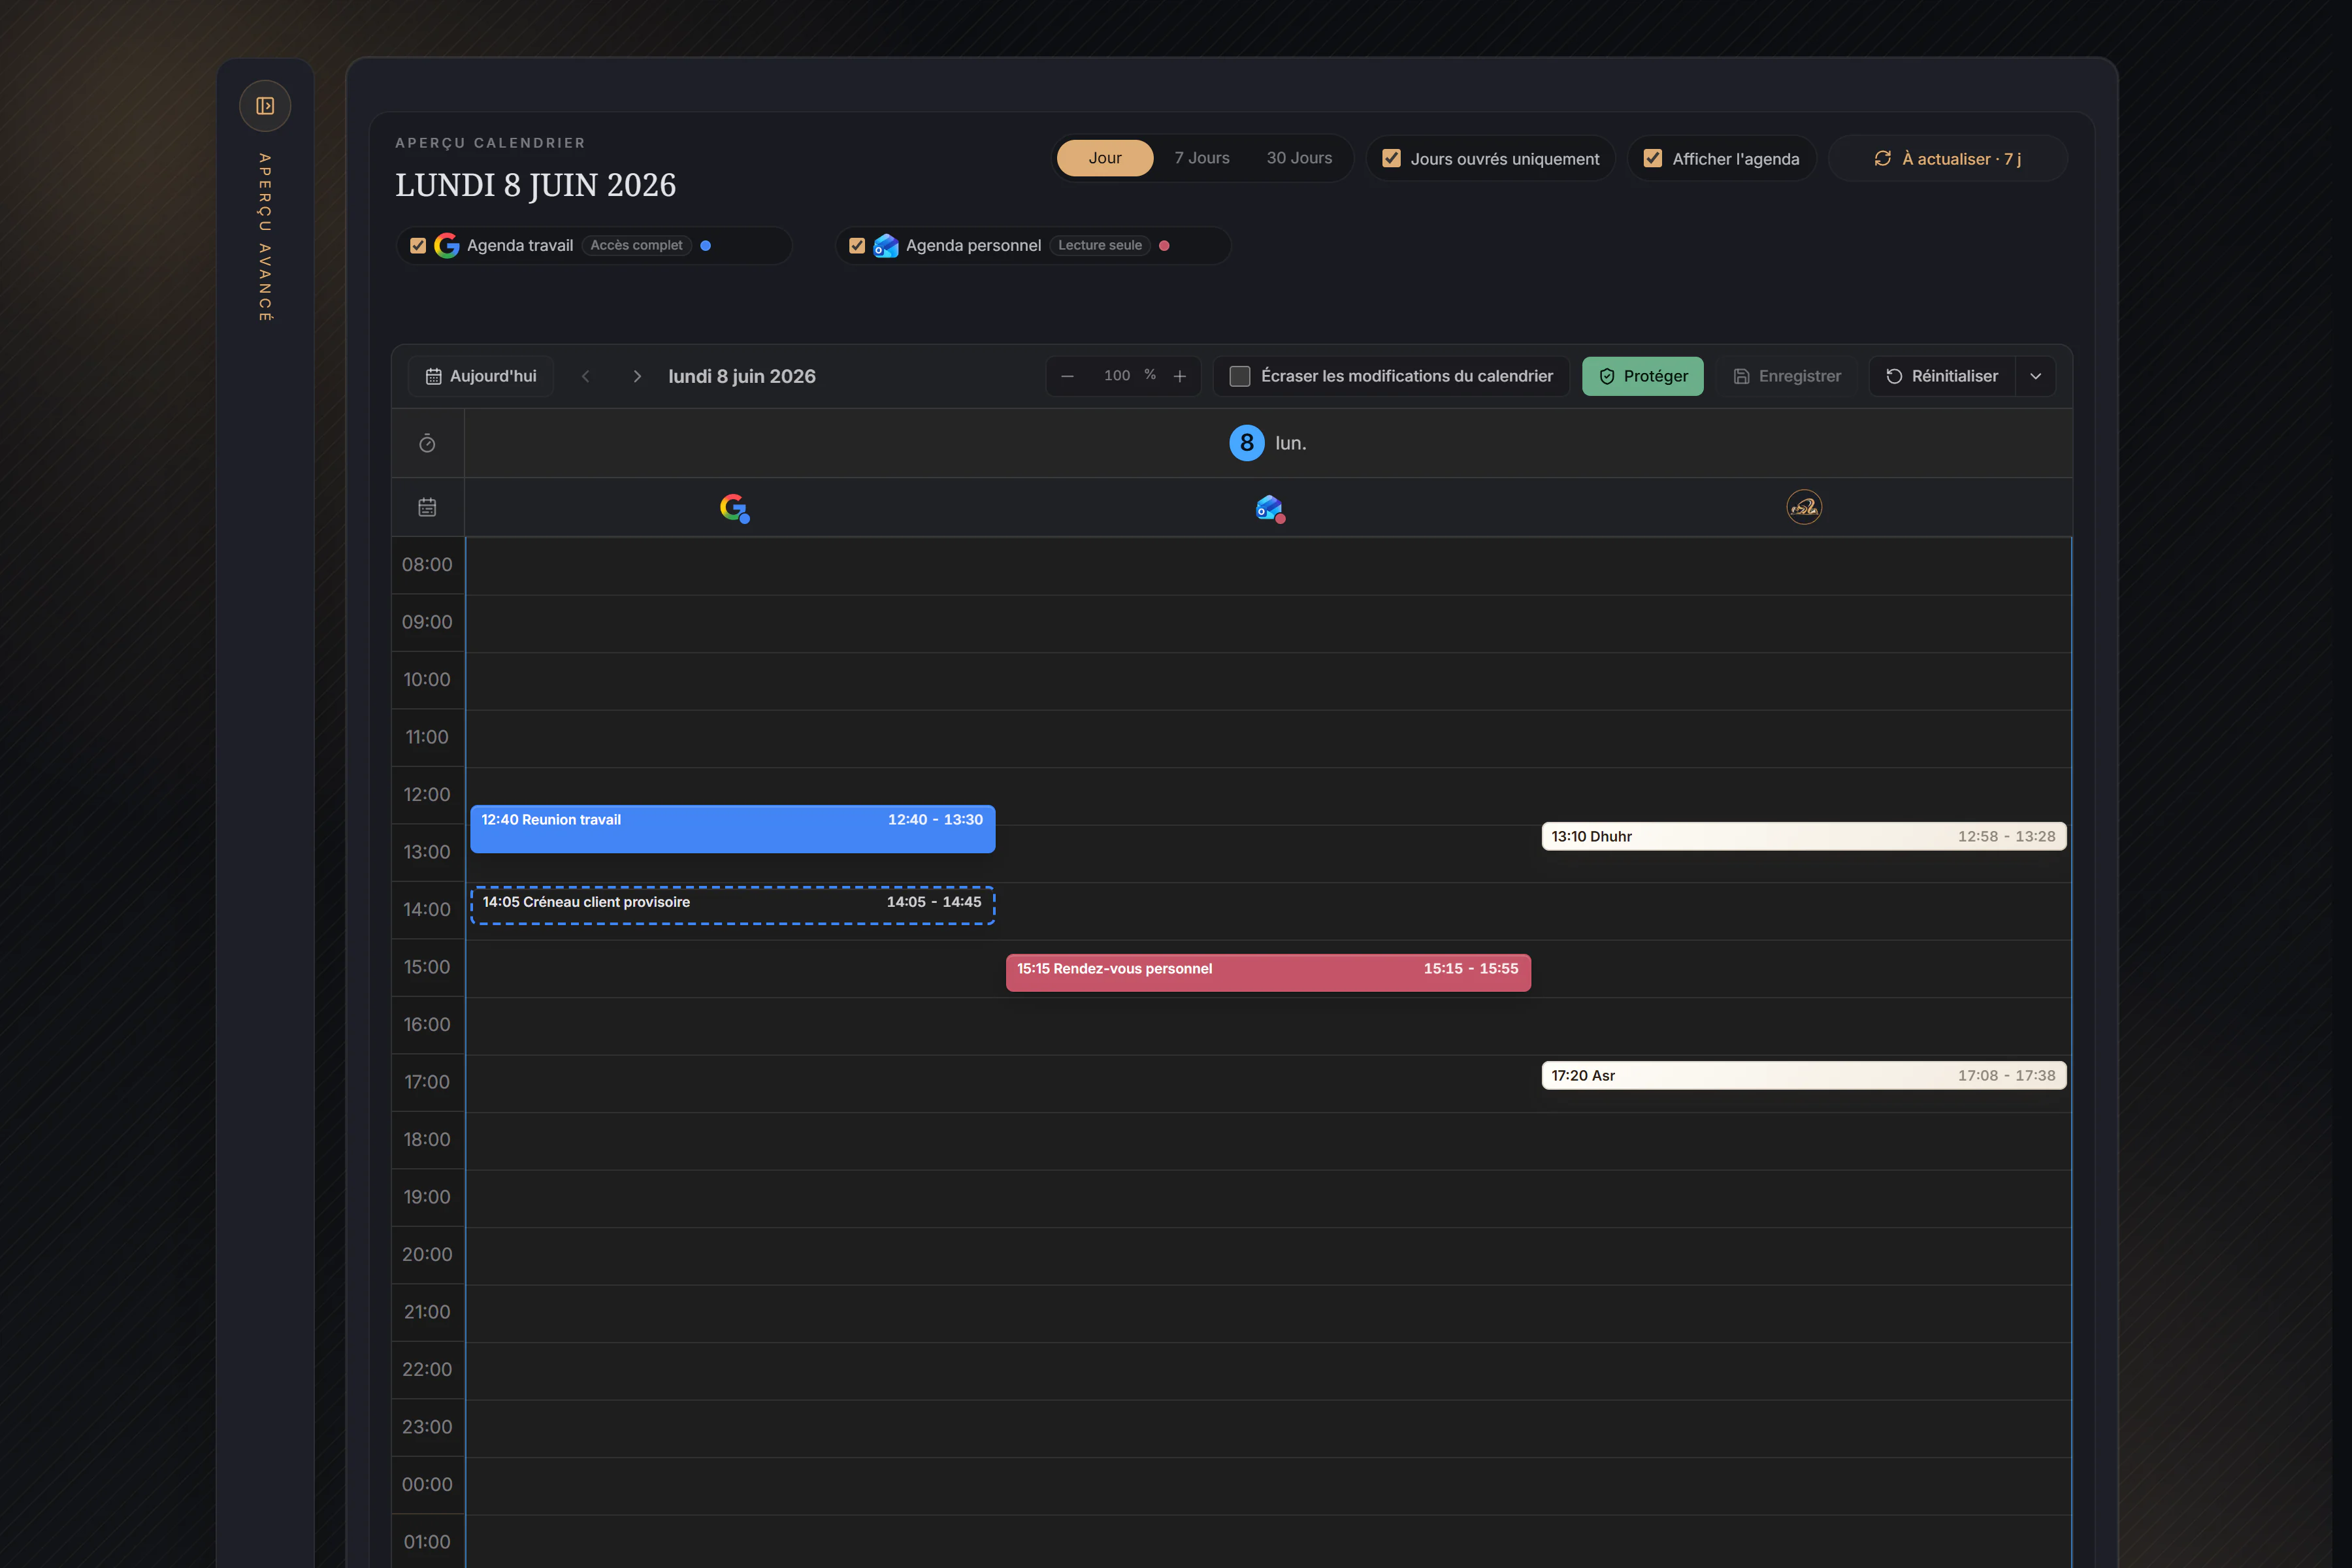The width and height of the screenshot is (2352, 1568).
Task: Click the stopwatch icon in grid header
Action: click(x=427, y=443)
